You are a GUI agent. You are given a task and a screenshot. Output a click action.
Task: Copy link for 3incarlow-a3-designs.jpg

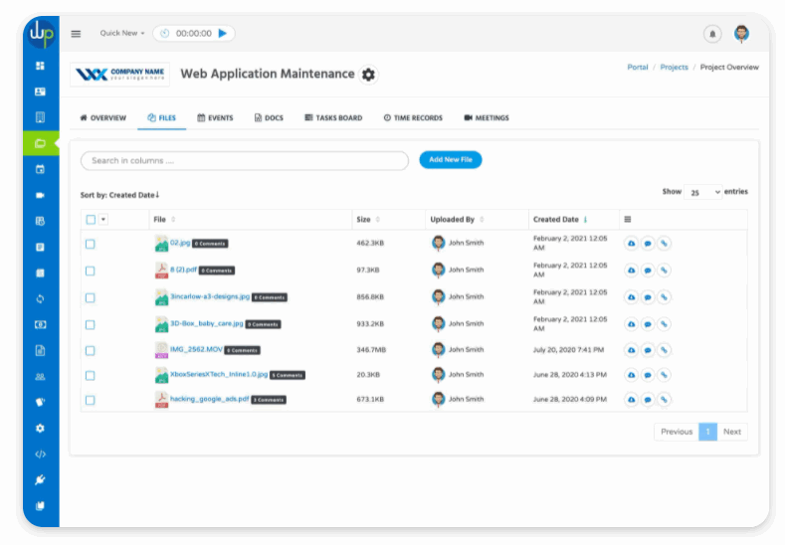(x=664, y=297)
